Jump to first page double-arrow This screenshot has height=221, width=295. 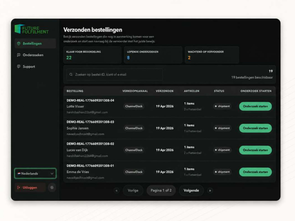[117, 191]
